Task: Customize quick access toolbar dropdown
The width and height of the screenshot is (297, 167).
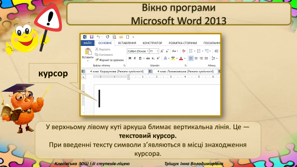Action: coord(133,37)
